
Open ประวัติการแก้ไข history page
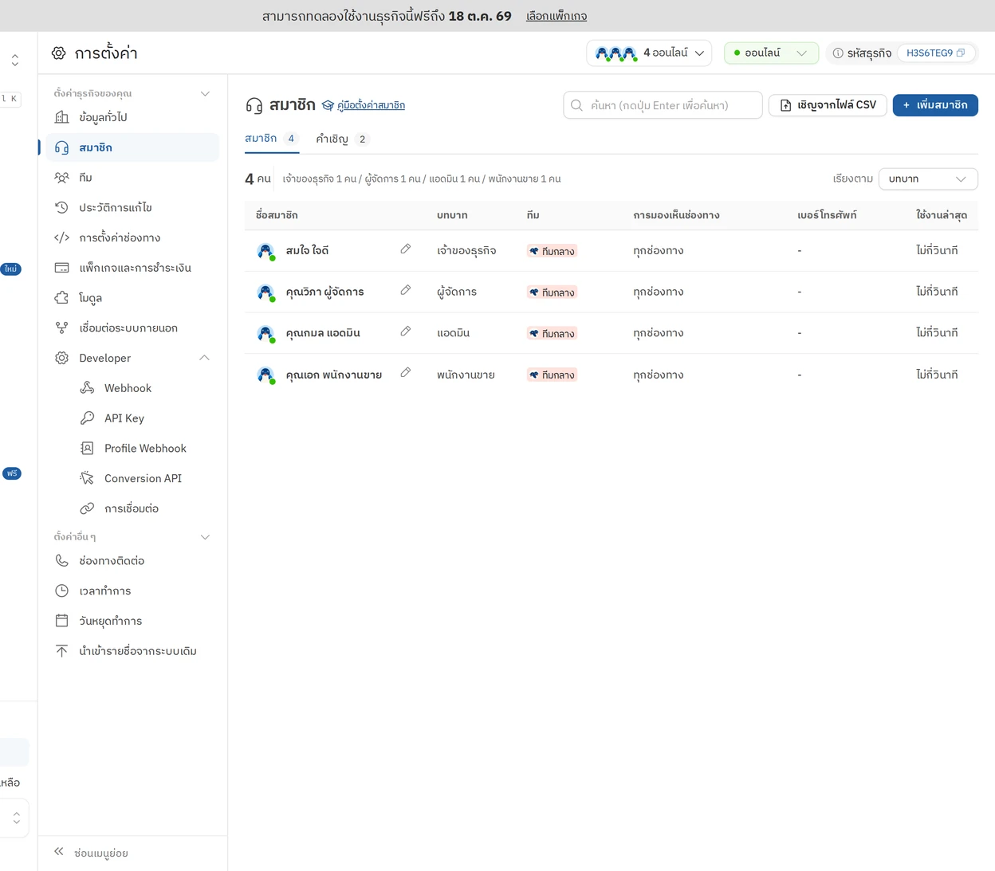132,208
